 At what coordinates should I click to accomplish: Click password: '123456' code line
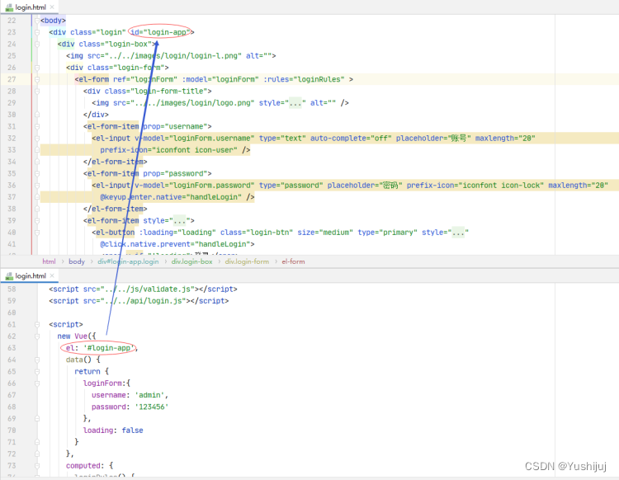pos(130,407)
